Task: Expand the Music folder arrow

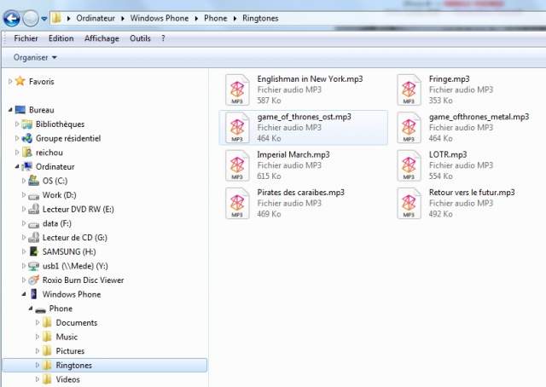Action: (x=38, y=338)
